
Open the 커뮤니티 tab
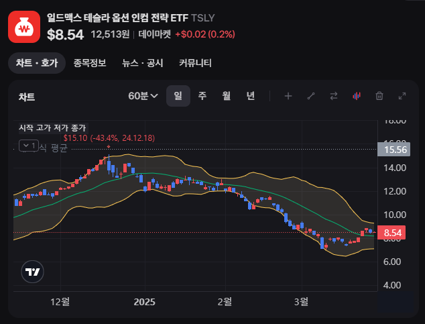pos(195,63)
